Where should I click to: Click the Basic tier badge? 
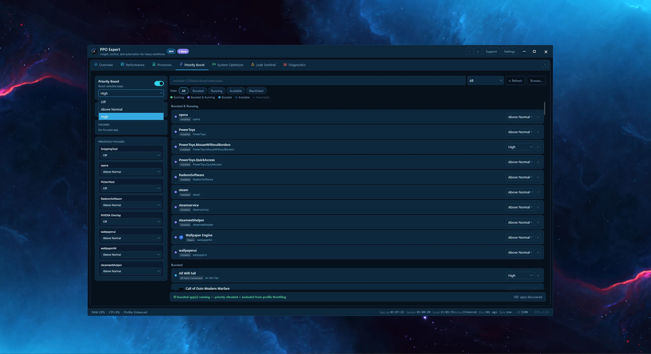[183, 51]
